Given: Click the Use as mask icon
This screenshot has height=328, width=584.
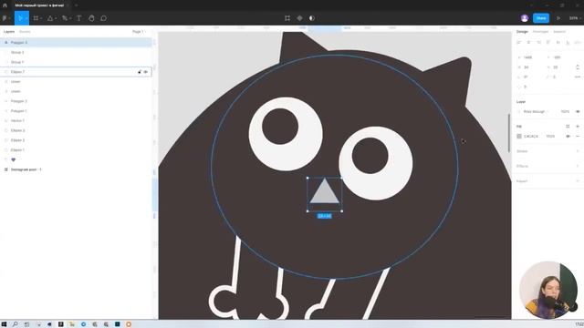Looking at the screenshot, I should [312, 18].
